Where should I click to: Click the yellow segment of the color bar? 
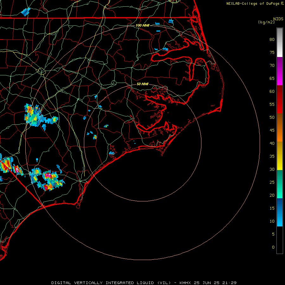pyautogui.click(x=280, y=156)
